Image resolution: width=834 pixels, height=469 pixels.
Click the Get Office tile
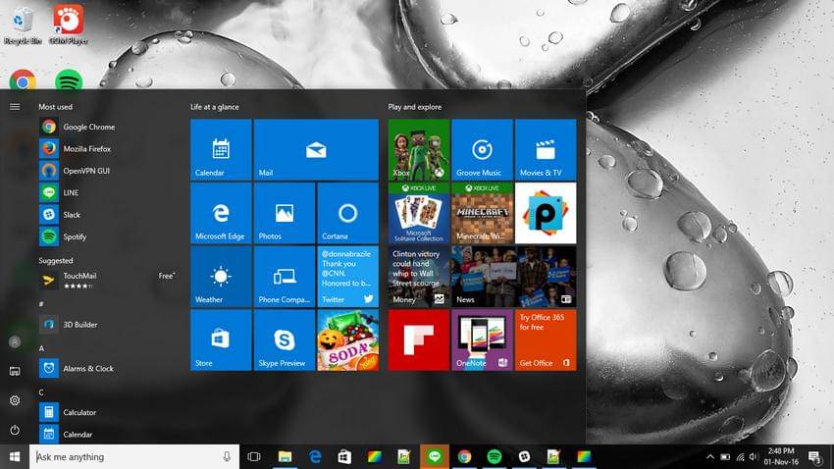tap(546, 339)
